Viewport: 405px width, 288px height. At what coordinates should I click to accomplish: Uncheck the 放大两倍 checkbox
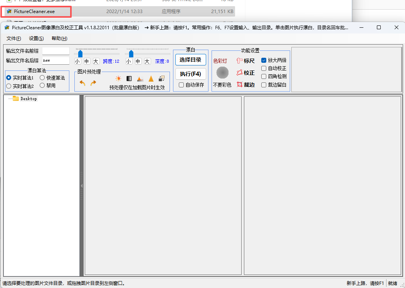pyautogui.click(x=264, y=60)
